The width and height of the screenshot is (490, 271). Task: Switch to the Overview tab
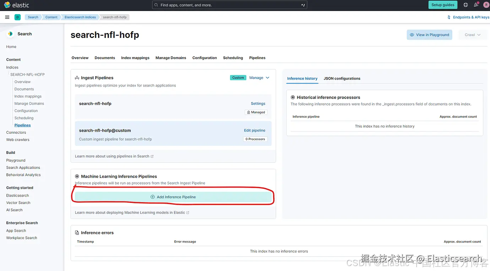click(x=80, y=58)
